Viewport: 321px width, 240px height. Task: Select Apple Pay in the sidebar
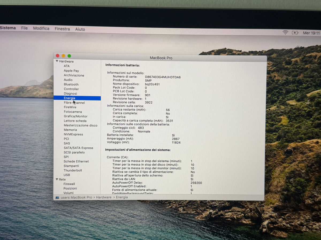pyautogui.click(x=71, y=71)
